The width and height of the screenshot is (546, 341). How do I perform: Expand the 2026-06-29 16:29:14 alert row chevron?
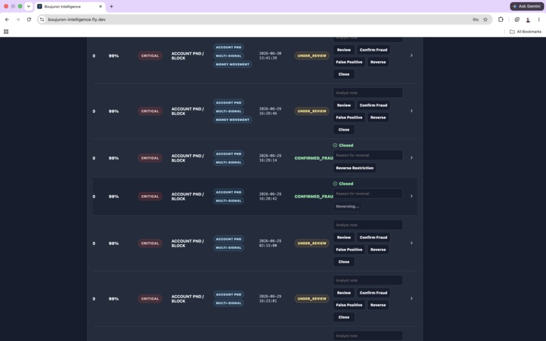click(x=411, y=158)
